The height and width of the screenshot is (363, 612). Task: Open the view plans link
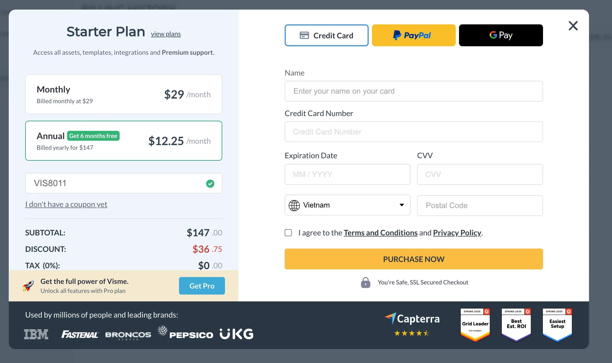pyautogui.click(x=166, y=34)
